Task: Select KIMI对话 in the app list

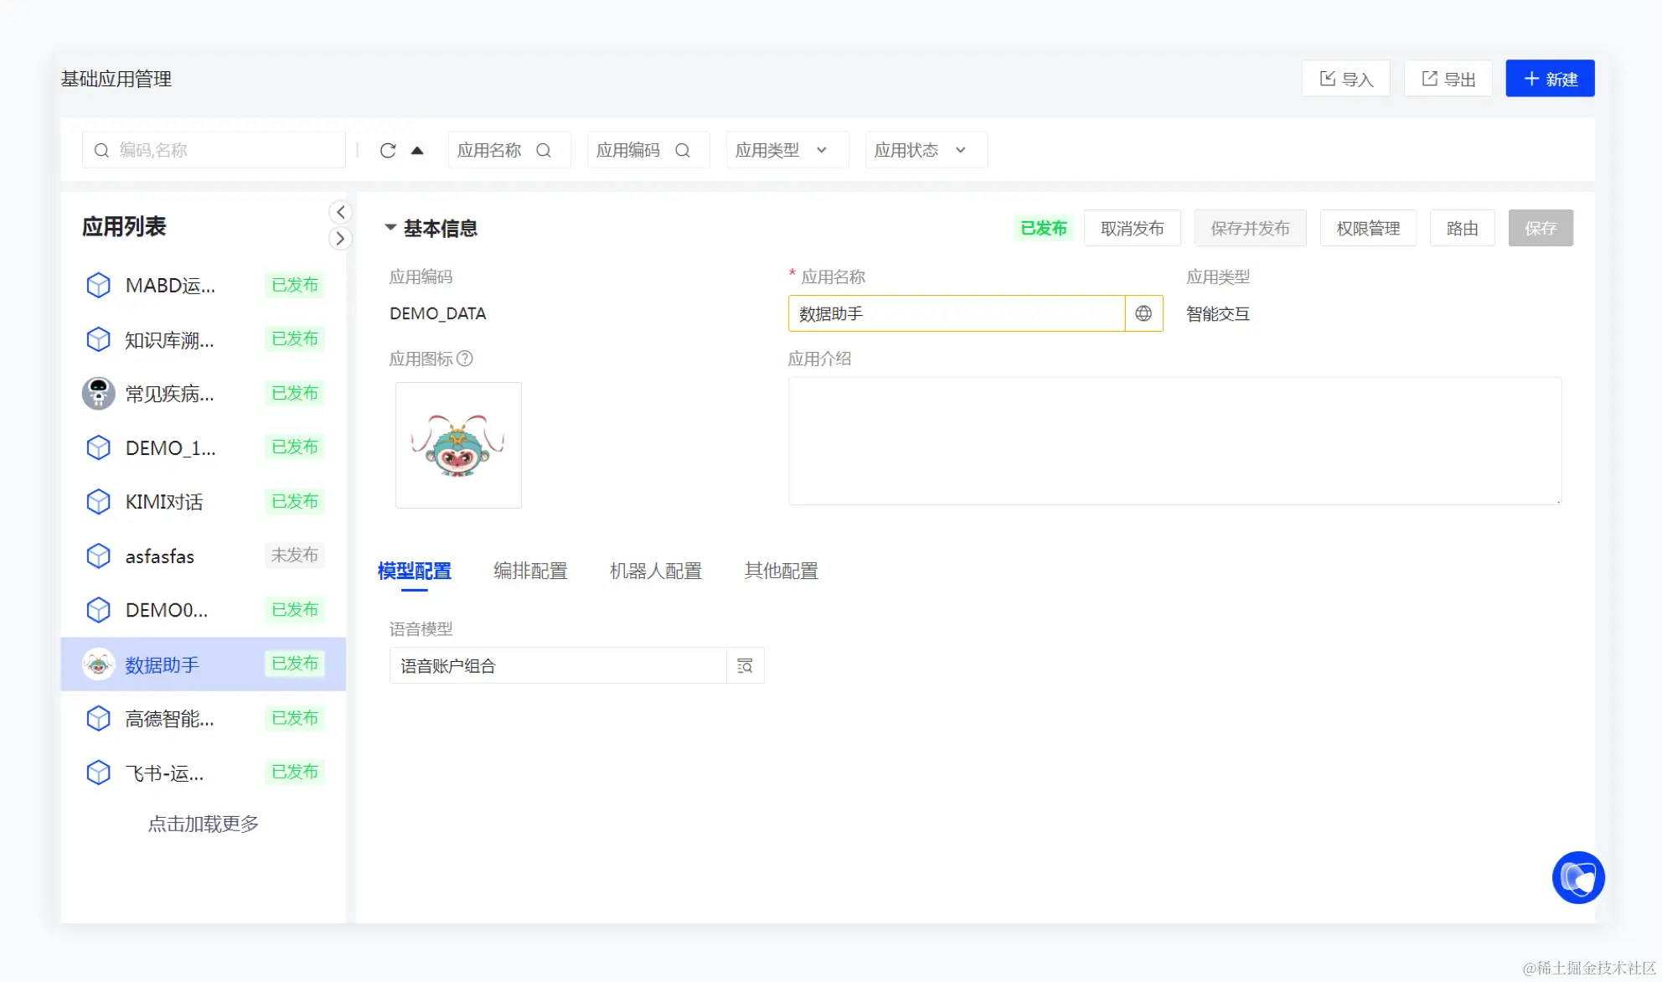Action: [164, 502]
